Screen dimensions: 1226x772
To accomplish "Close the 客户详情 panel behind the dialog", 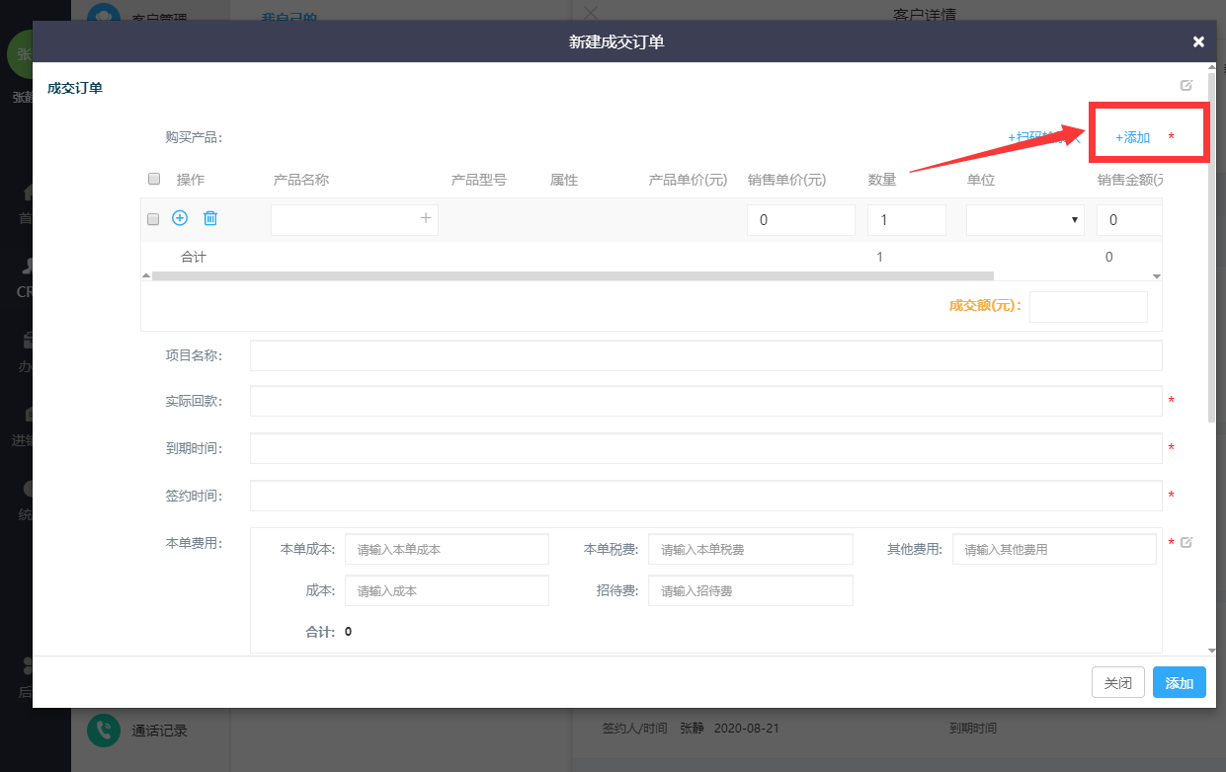I will tap(591, 12).
